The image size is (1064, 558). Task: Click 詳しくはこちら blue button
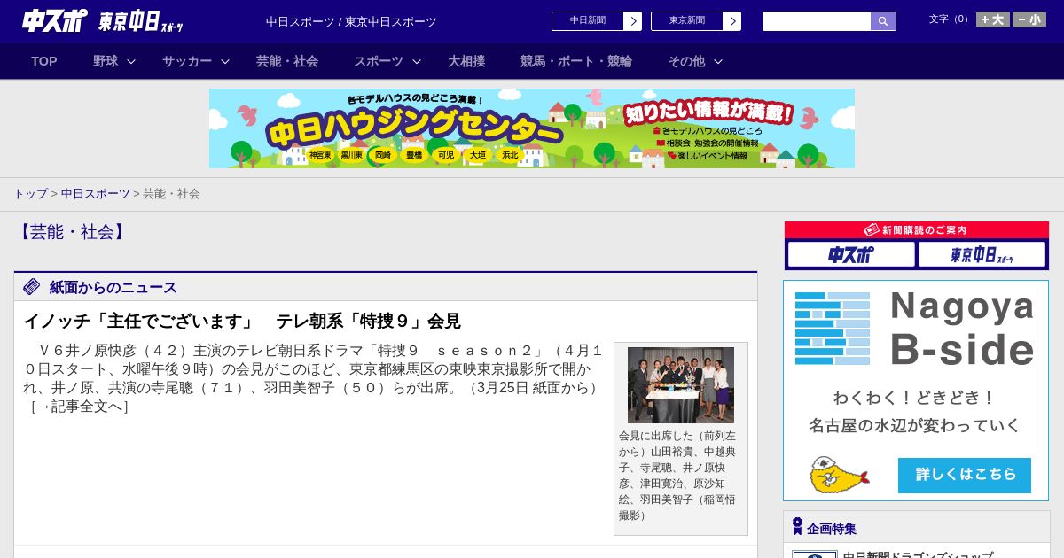click(965, 475)
